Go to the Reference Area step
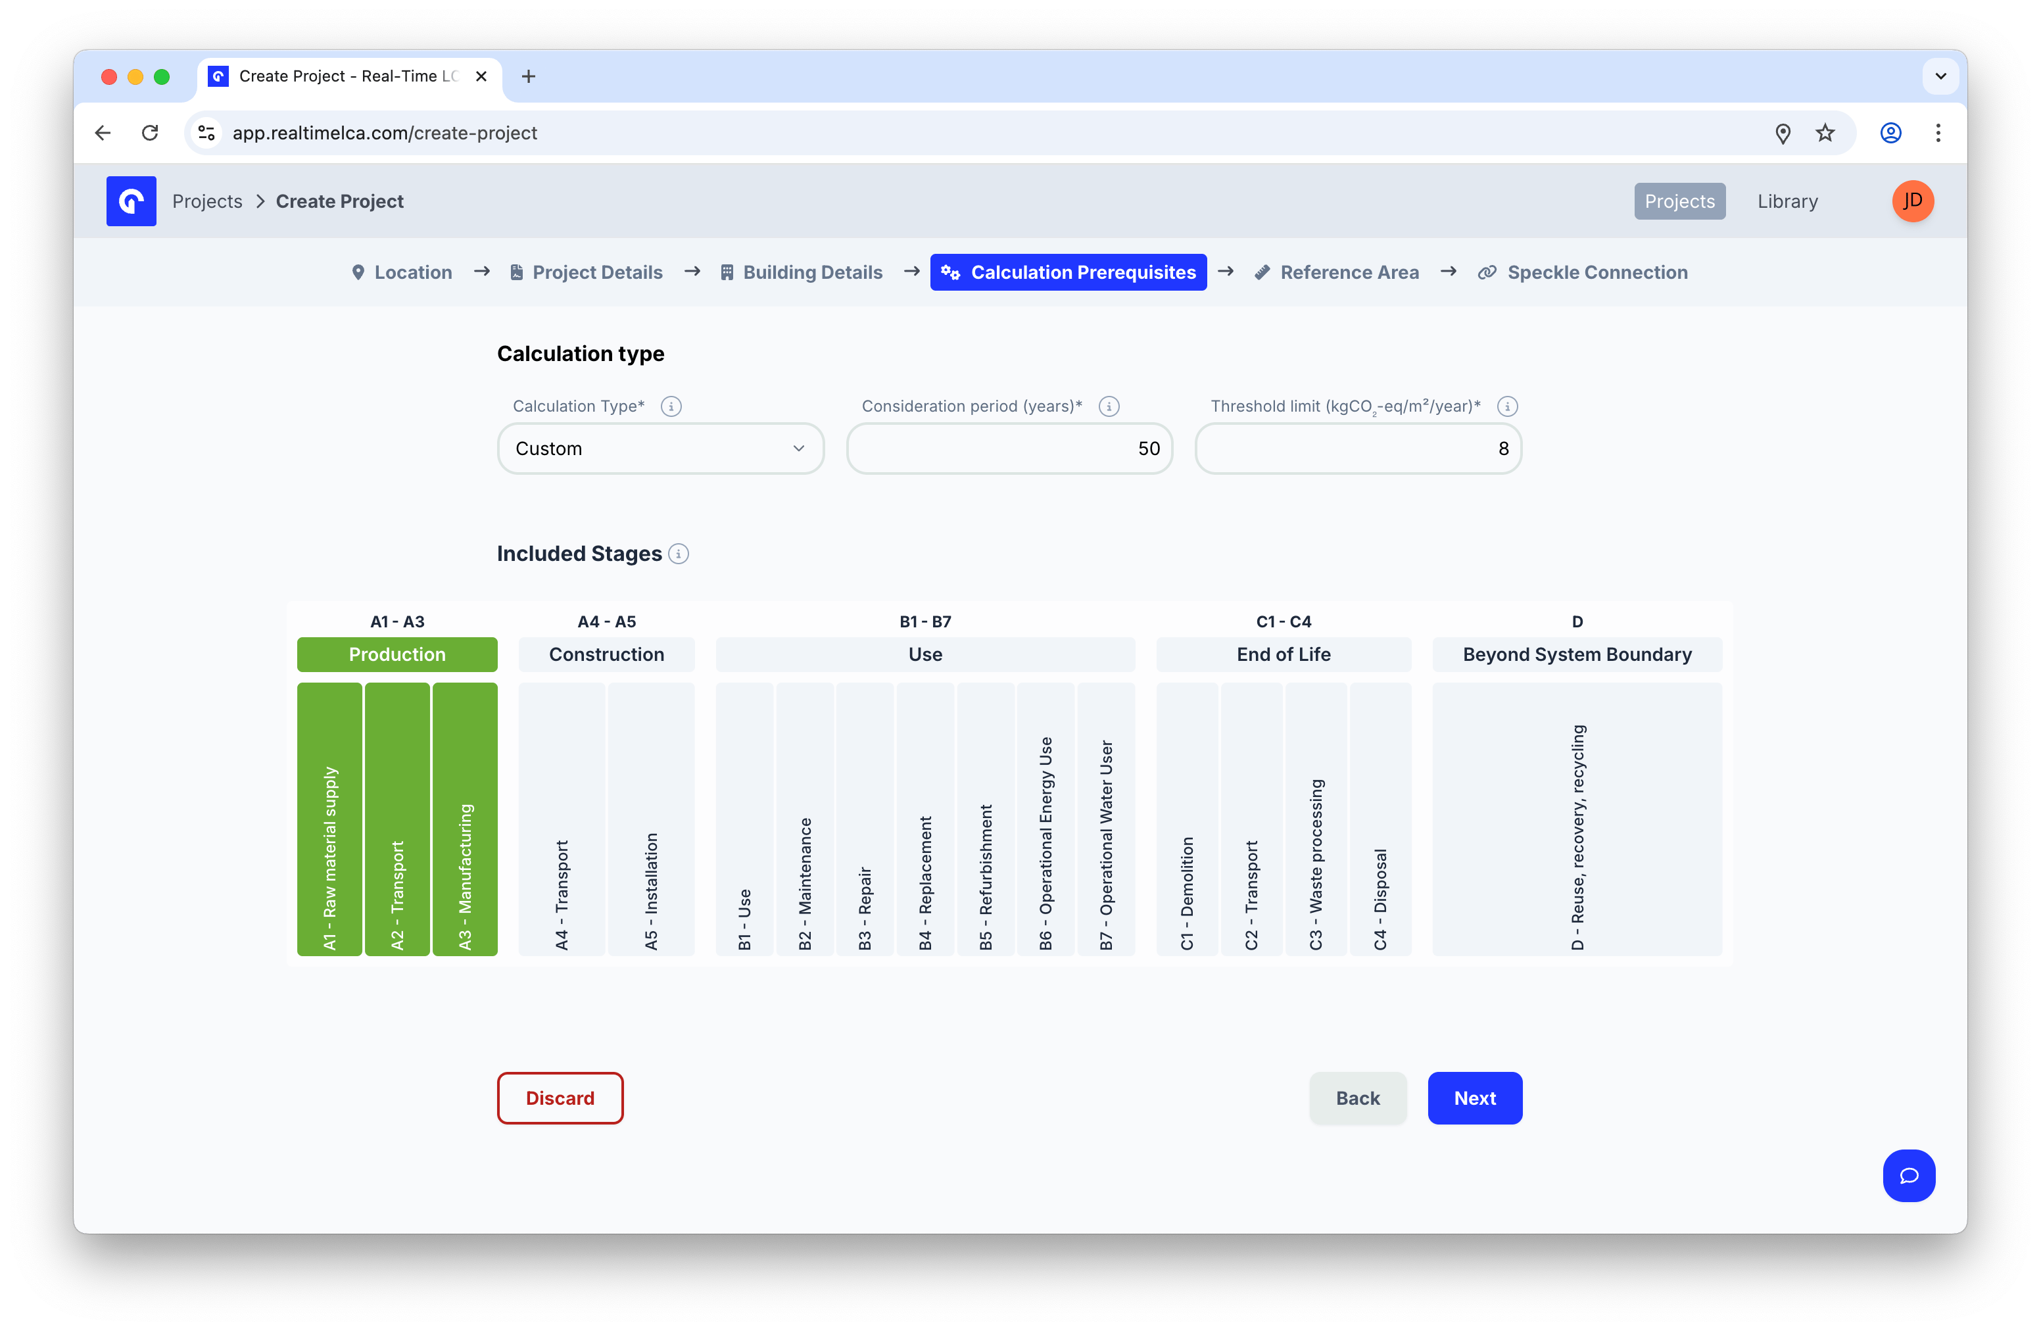The image size is (2041, 1331). 1336,273
